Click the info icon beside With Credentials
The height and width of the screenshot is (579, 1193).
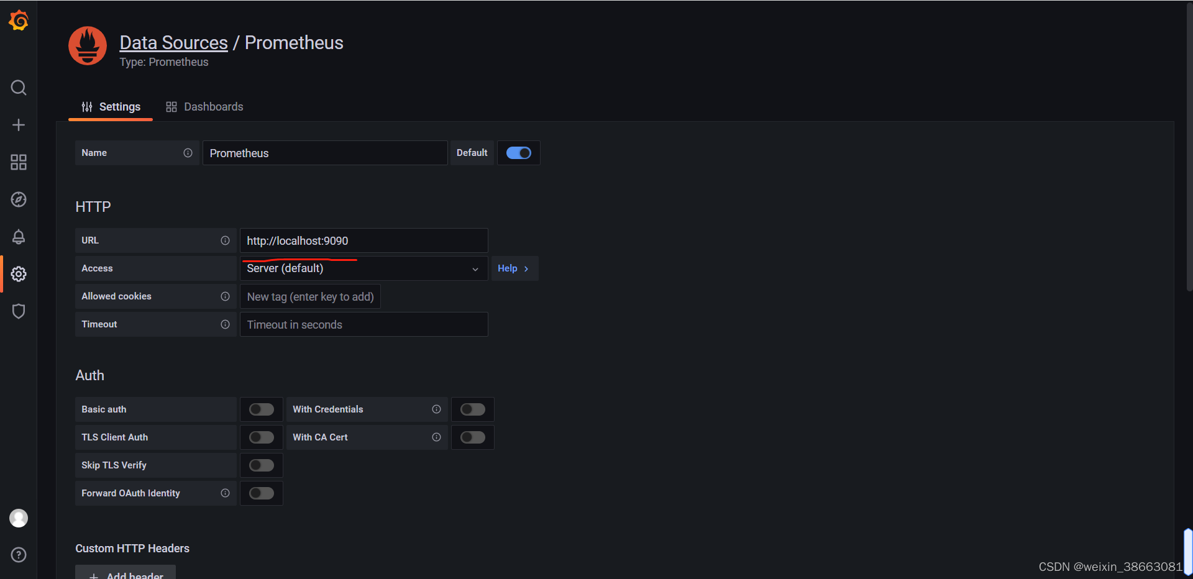pyautogui.click(x=436, y=409)
